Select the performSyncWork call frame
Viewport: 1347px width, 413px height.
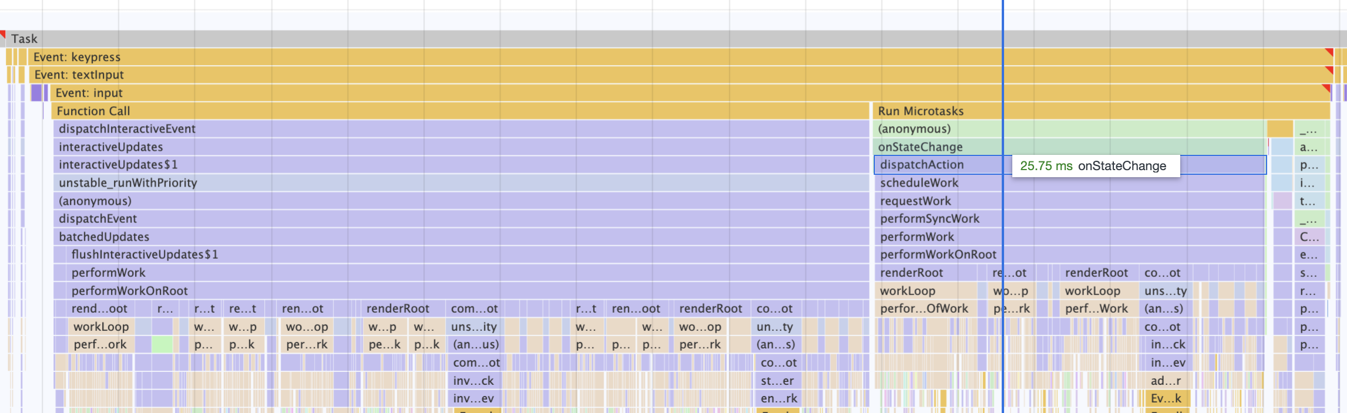[1069, 218]
